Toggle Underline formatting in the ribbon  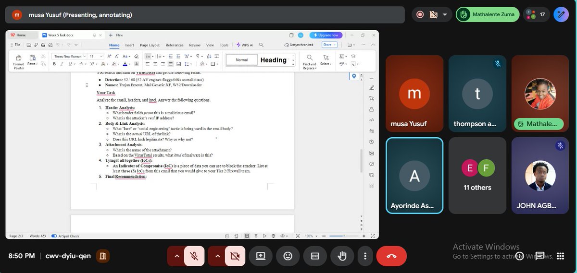click(x=70, y=64)
